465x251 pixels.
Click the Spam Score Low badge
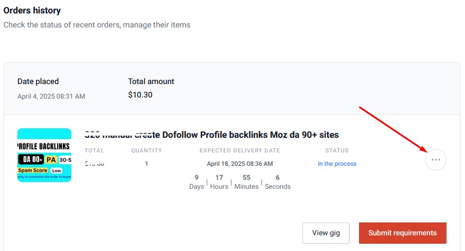click(40, 170)
